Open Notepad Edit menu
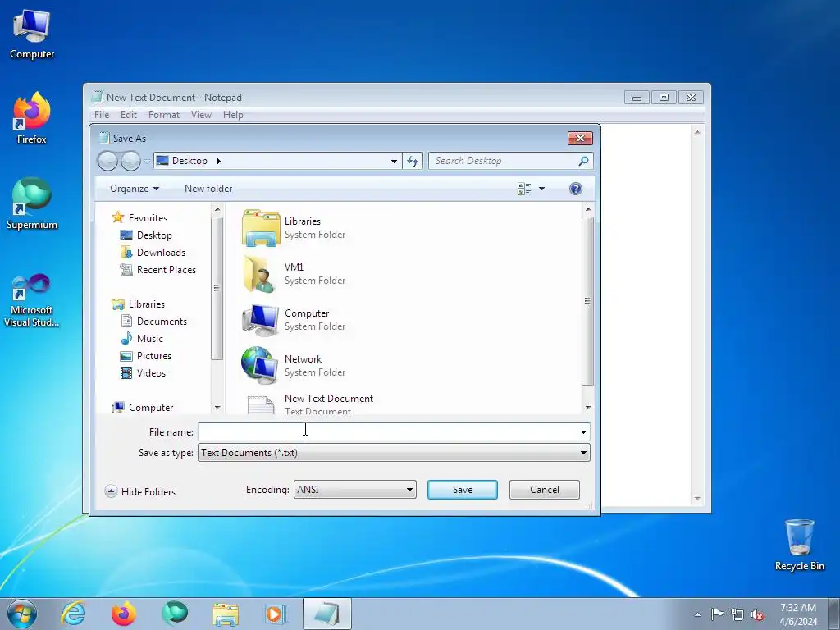The width and height of the screenshot is (840, 630). click(129, 115)
